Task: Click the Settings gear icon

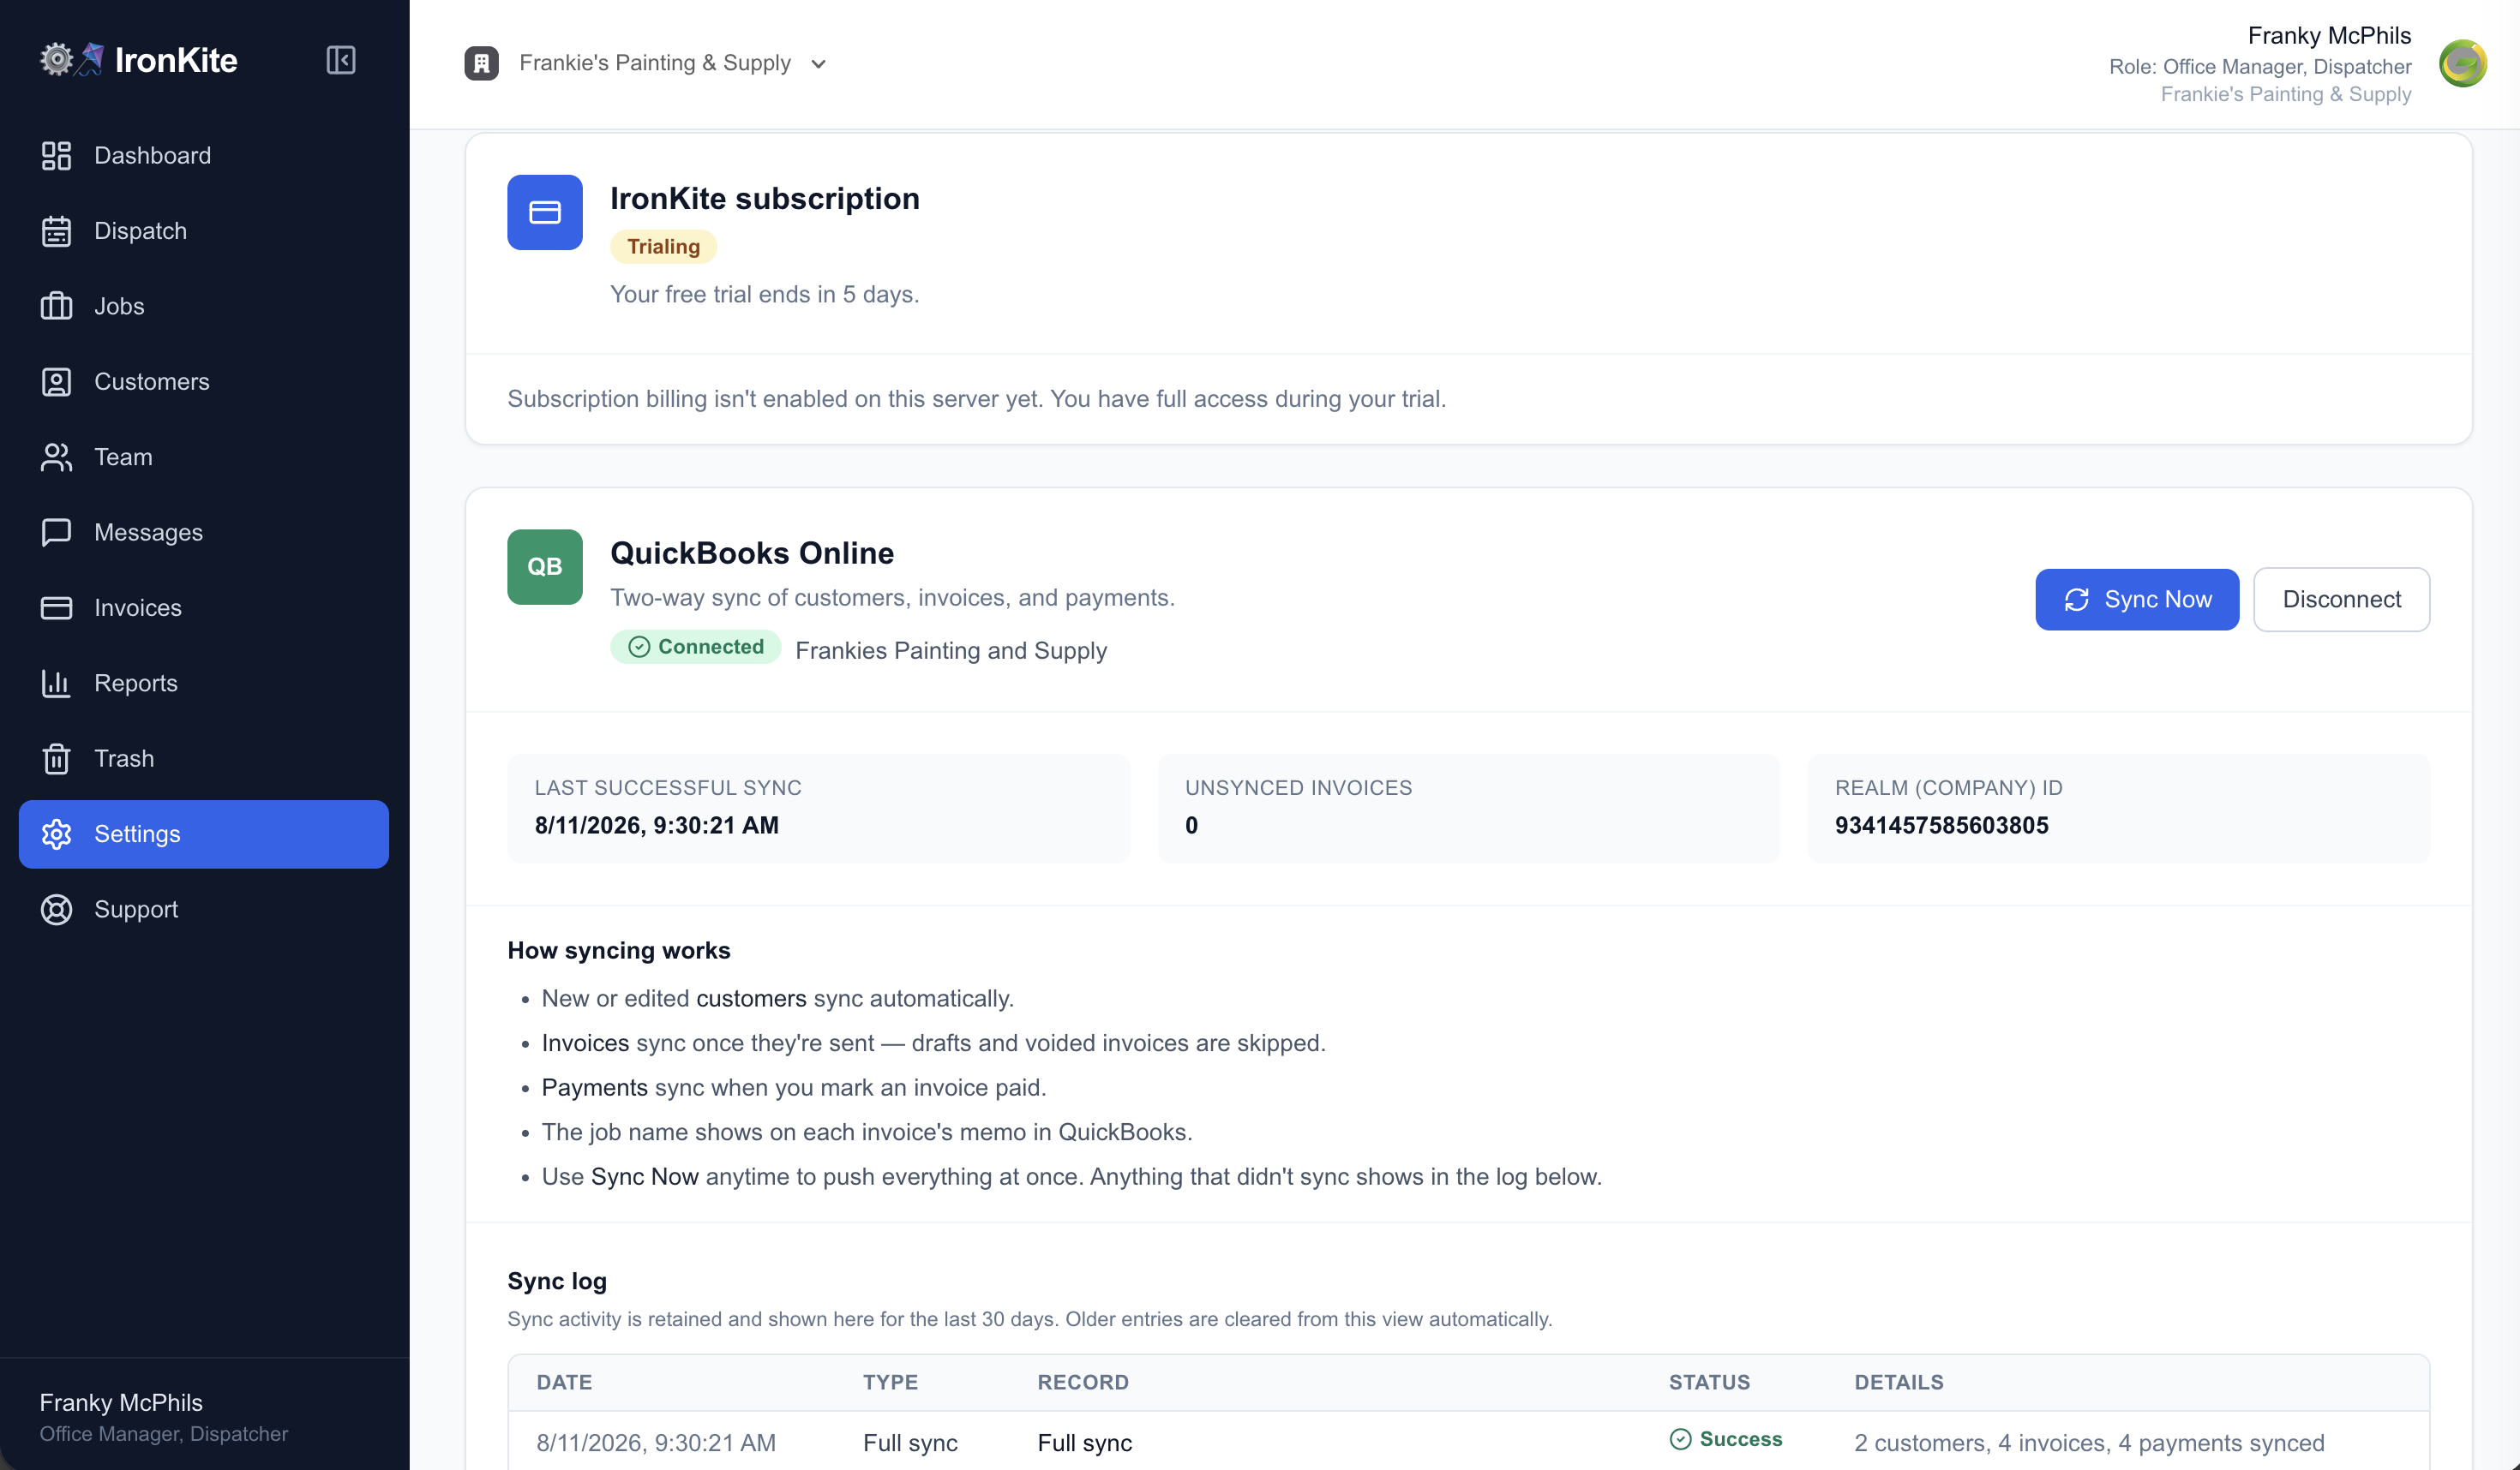Action: [x=56, y=834]
